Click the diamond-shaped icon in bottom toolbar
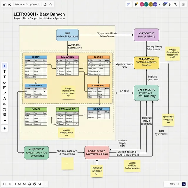 point(30,184)
